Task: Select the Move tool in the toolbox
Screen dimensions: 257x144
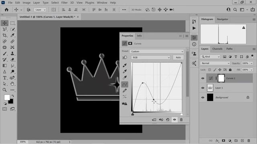Action: click(4, 23)
